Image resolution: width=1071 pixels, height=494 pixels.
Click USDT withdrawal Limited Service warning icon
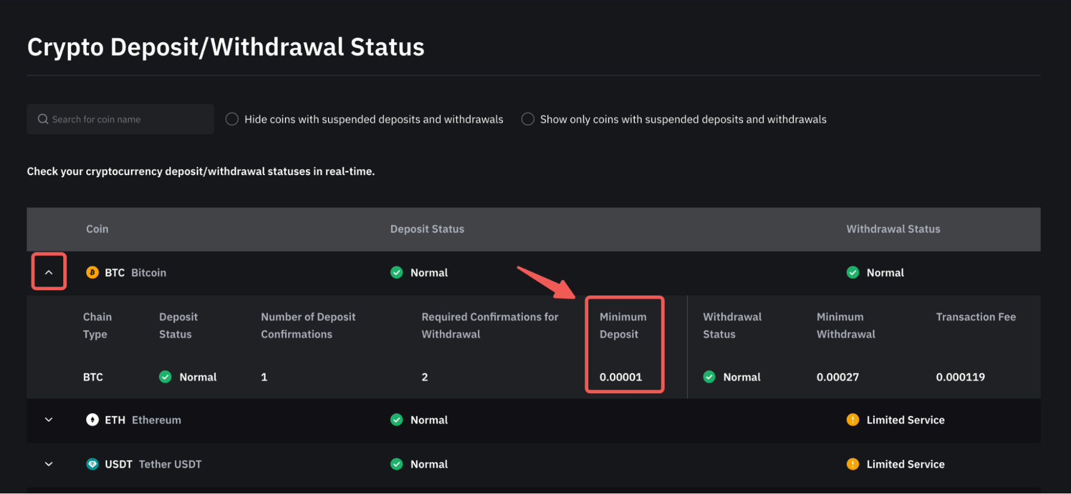[x=852, y=464]
